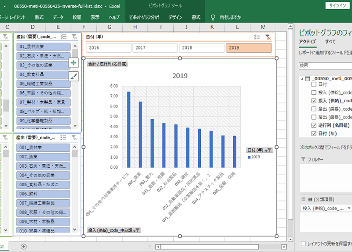Screen dimensions: 352x252
Task: Switch to the アクティブ field list tab
Action: click(x=307, y=42)
